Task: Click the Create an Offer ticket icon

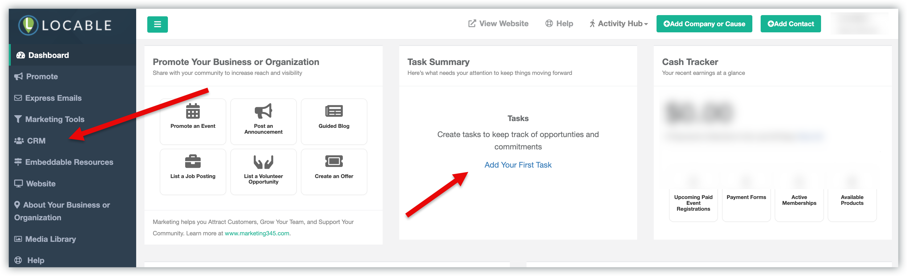Action: pos(334,162)
